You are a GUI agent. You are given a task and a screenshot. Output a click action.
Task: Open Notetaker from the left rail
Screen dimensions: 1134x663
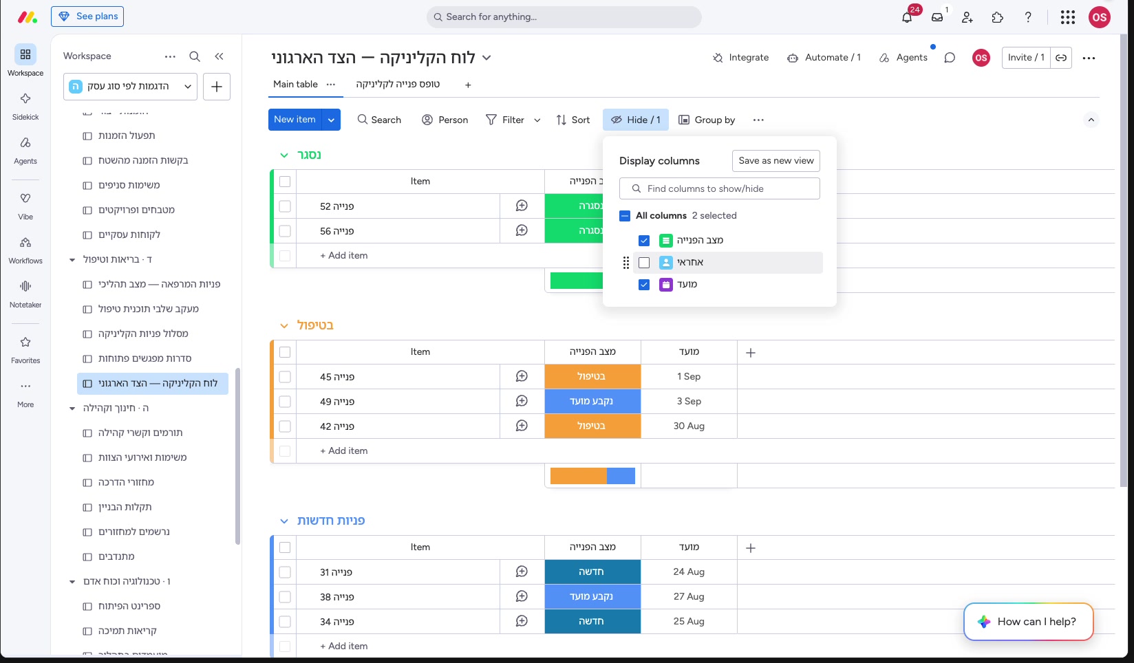tap(25, 293)
